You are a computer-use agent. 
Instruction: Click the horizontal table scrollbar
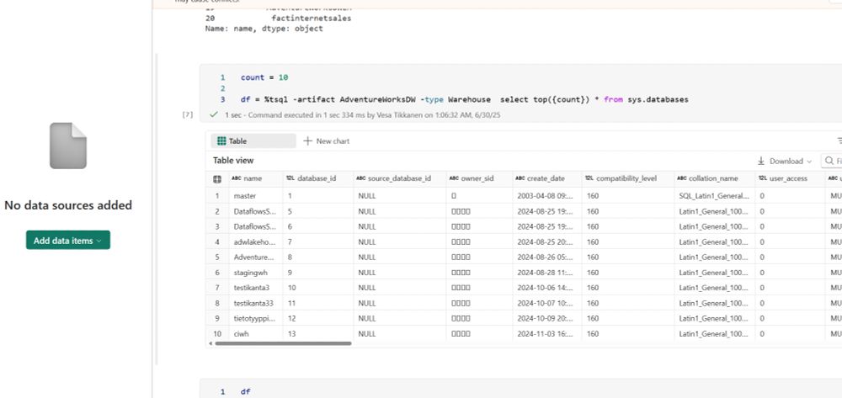point(283,343)
